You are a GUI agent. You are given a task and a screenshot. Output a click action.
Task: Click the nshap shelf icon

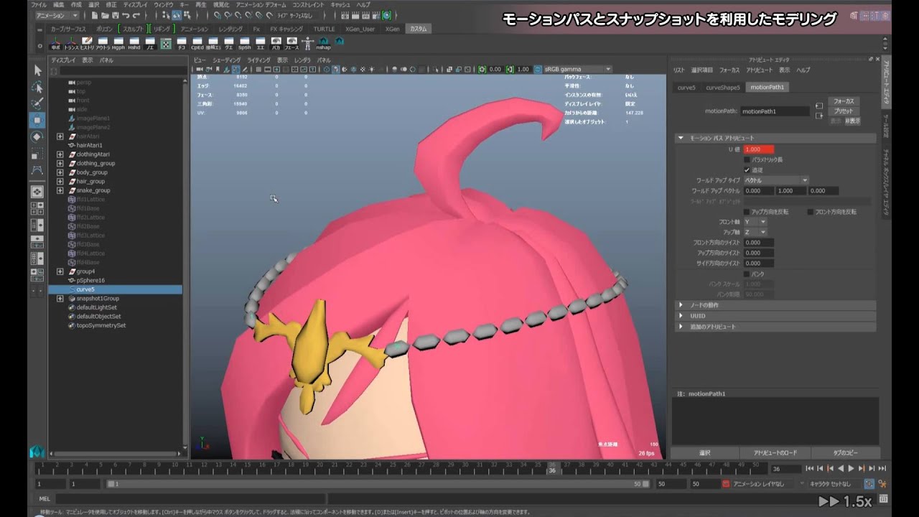tap(323, 43)
